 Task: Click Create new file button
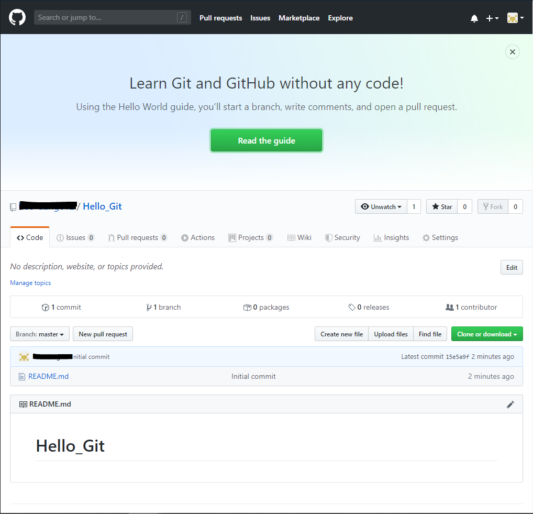(341, 334)
